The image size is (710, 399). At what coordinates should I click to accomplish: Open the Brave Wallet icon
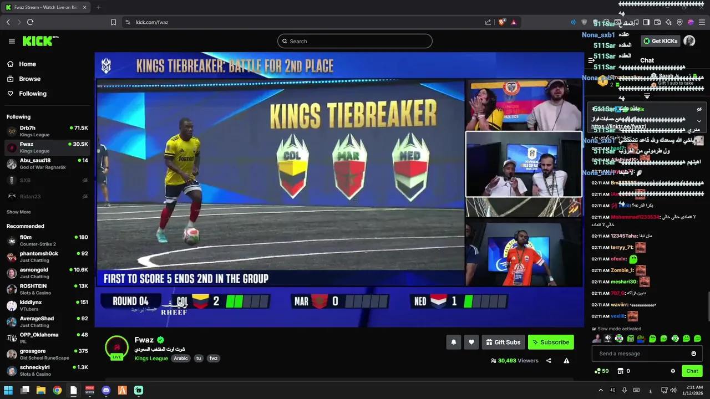[657, 22]
